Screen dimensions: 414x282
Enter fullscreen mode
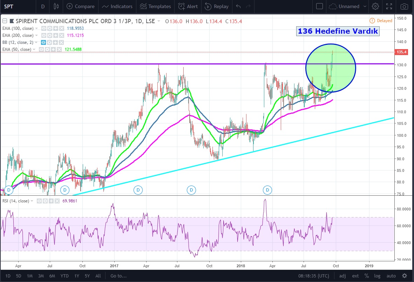tap(389, 6)
